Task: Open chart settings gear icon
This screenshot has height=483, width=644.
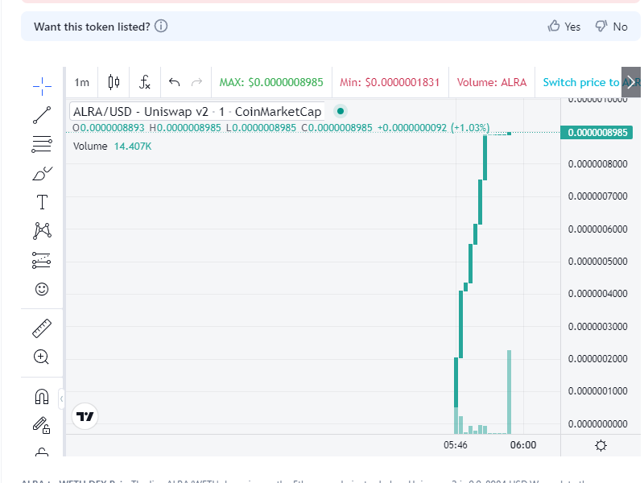Action: click(x=601, y=446)
